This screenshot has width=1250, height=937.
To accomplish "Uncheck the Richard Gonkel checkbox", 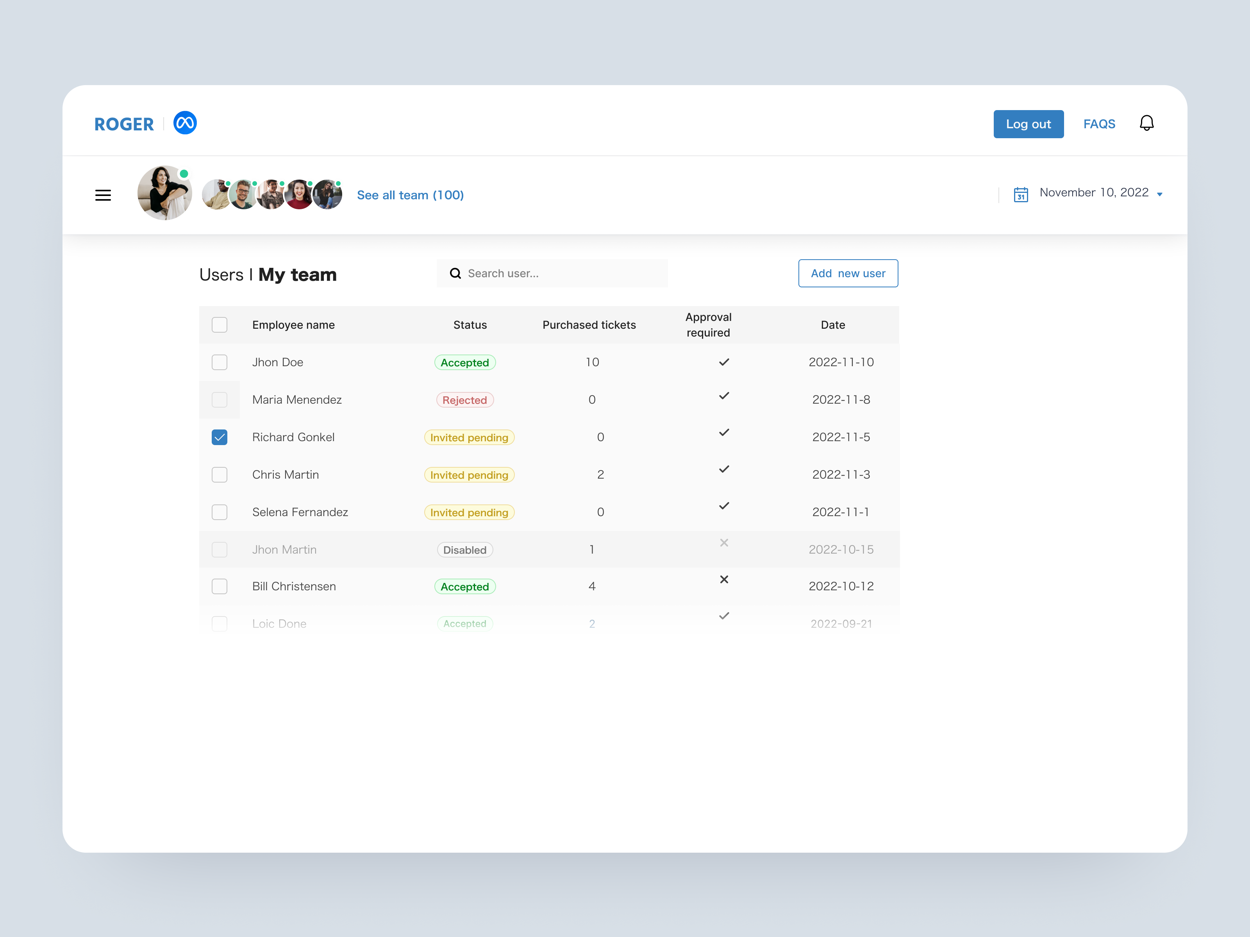I will [219, 437].
